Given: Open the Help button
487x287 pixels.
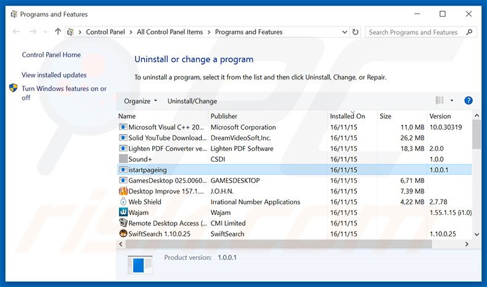Looking at the screenshot, I should click(469, 100).
